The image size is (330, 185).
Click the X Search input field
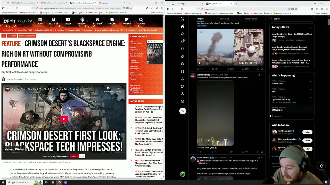point(292,19)
